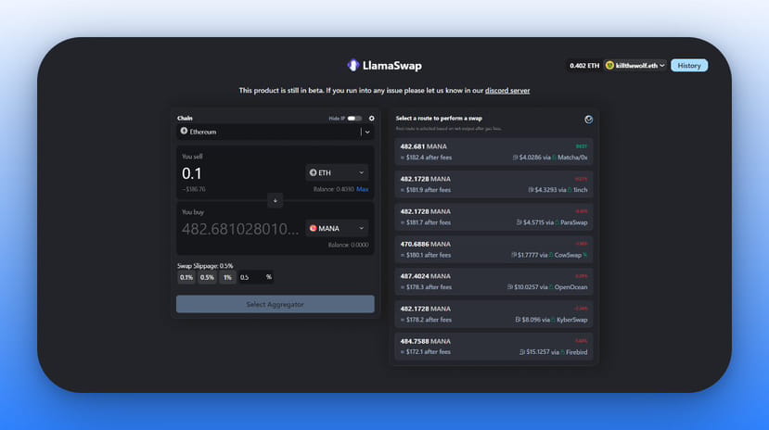This screenshot has height=430, width=769.
Task: Click the green BEST badge
Action: 582,146
